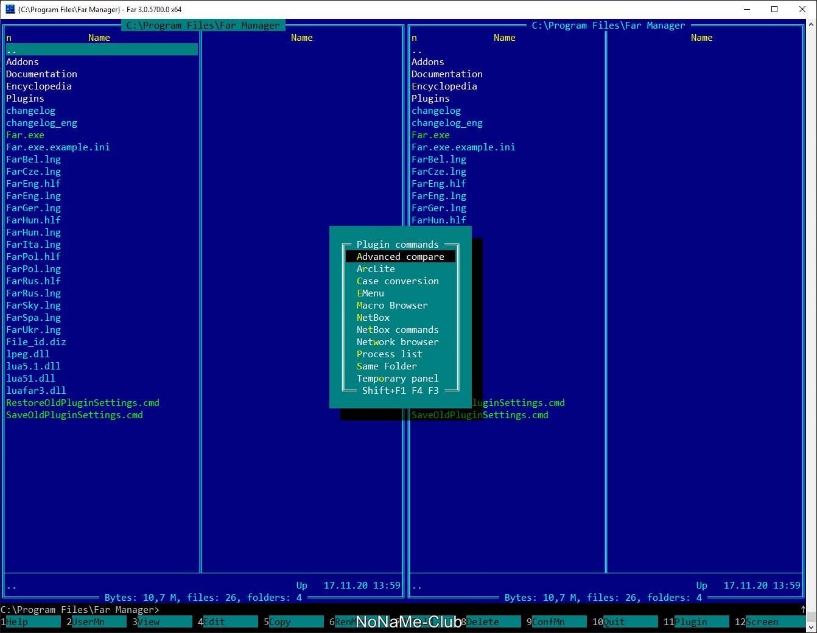Click right panel path title
This screenshot has height=633, width=817.
coord(608,26)
